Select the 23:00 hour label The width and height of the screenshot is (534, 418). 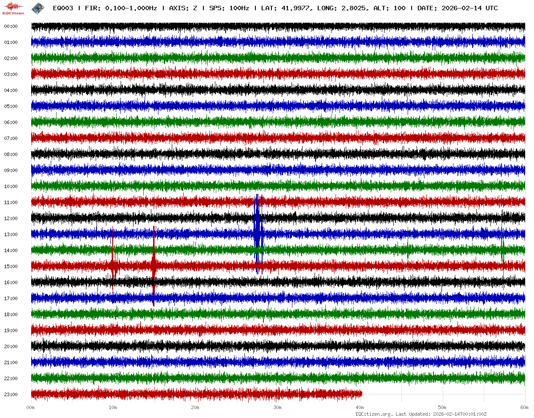(x=11, y=394)
